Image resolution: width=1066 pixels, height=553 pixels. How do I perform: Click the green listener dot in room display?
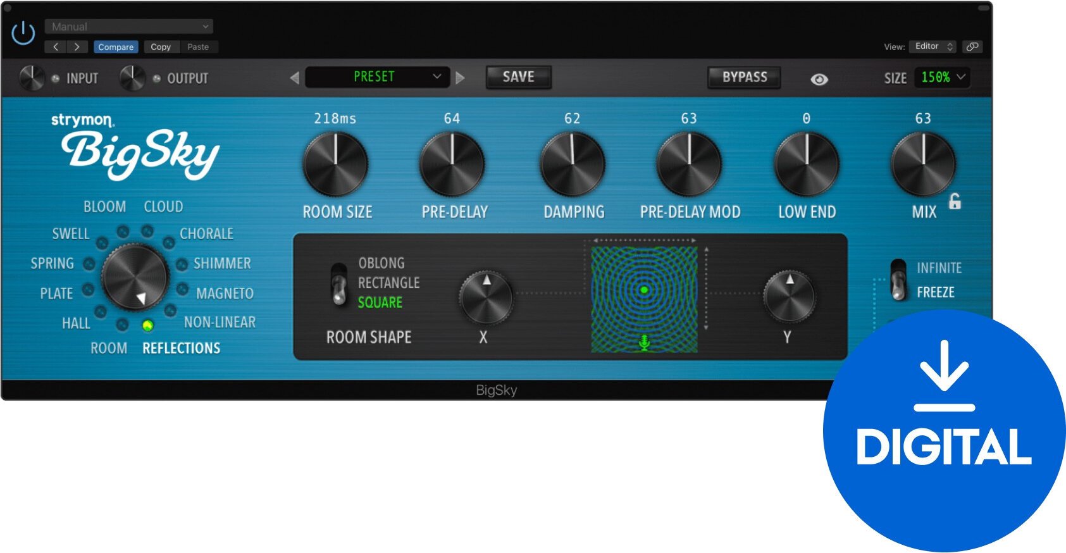pos(644,290)
